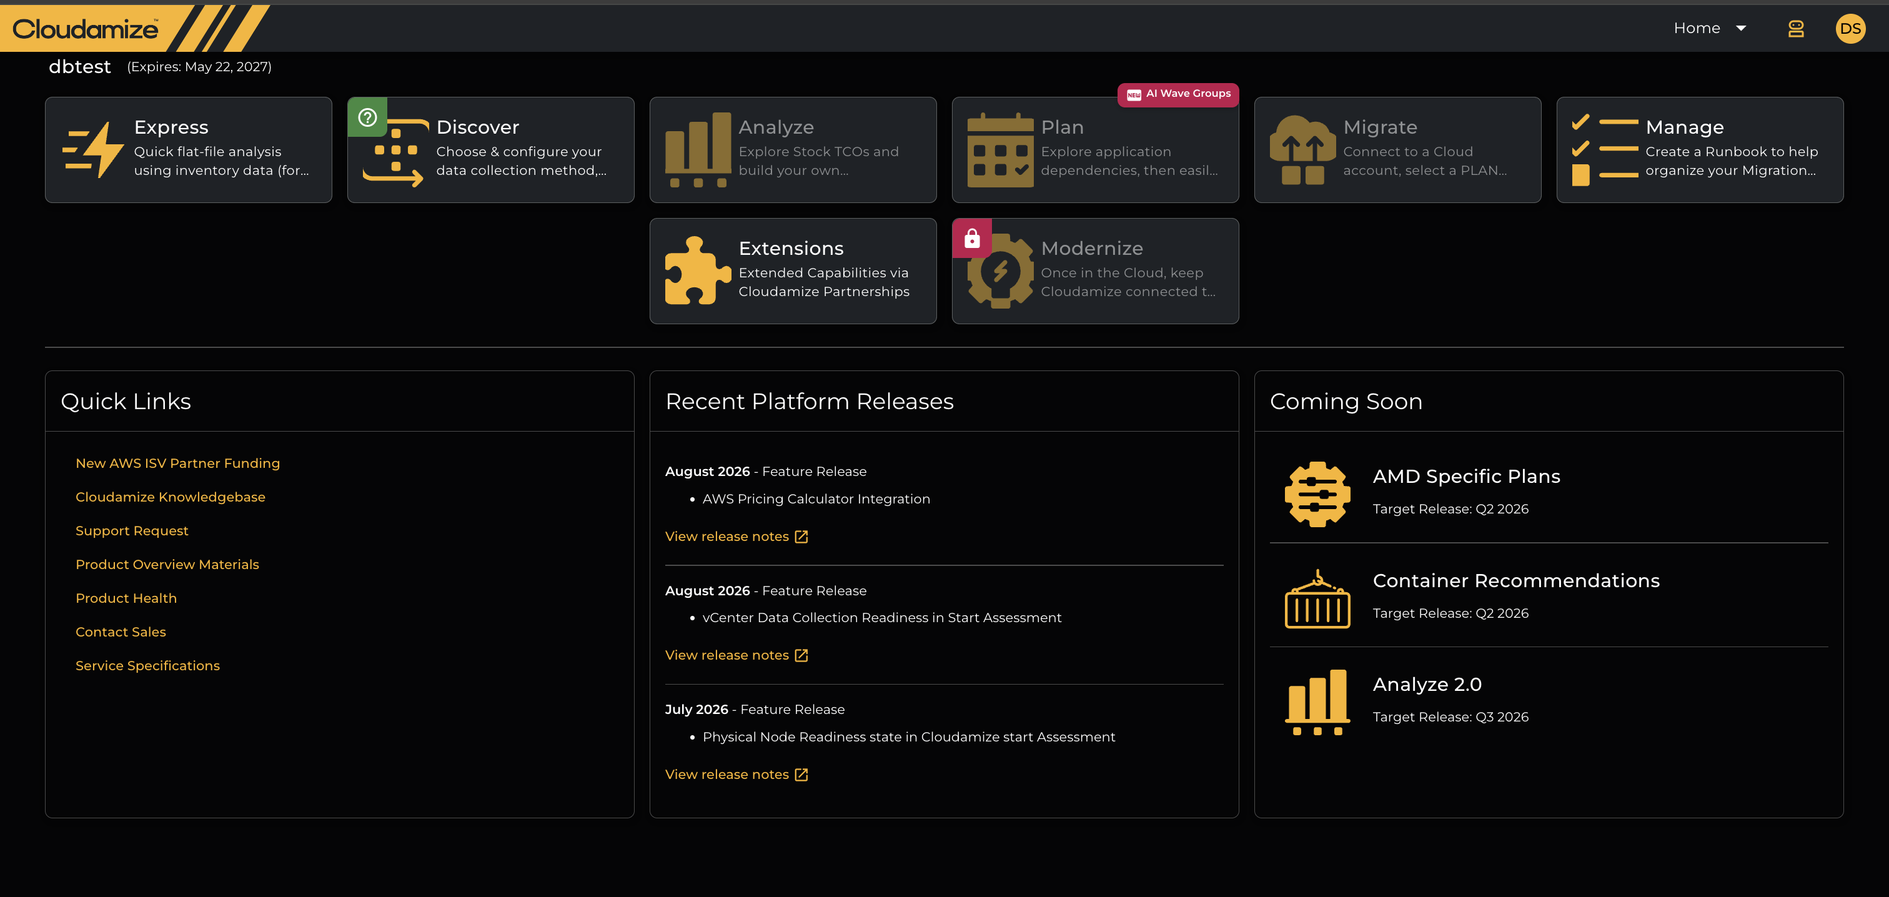The height and width of the screenshot is (897, 1889).
Task: Open the Service Specifications link
Action: (147, 666)
